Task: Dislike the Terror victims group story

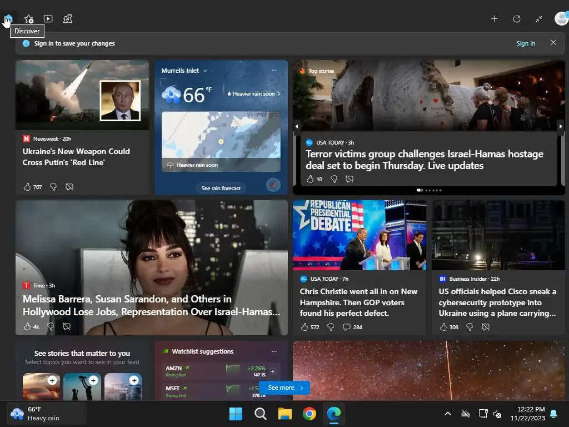Action: tap(334, 179)
